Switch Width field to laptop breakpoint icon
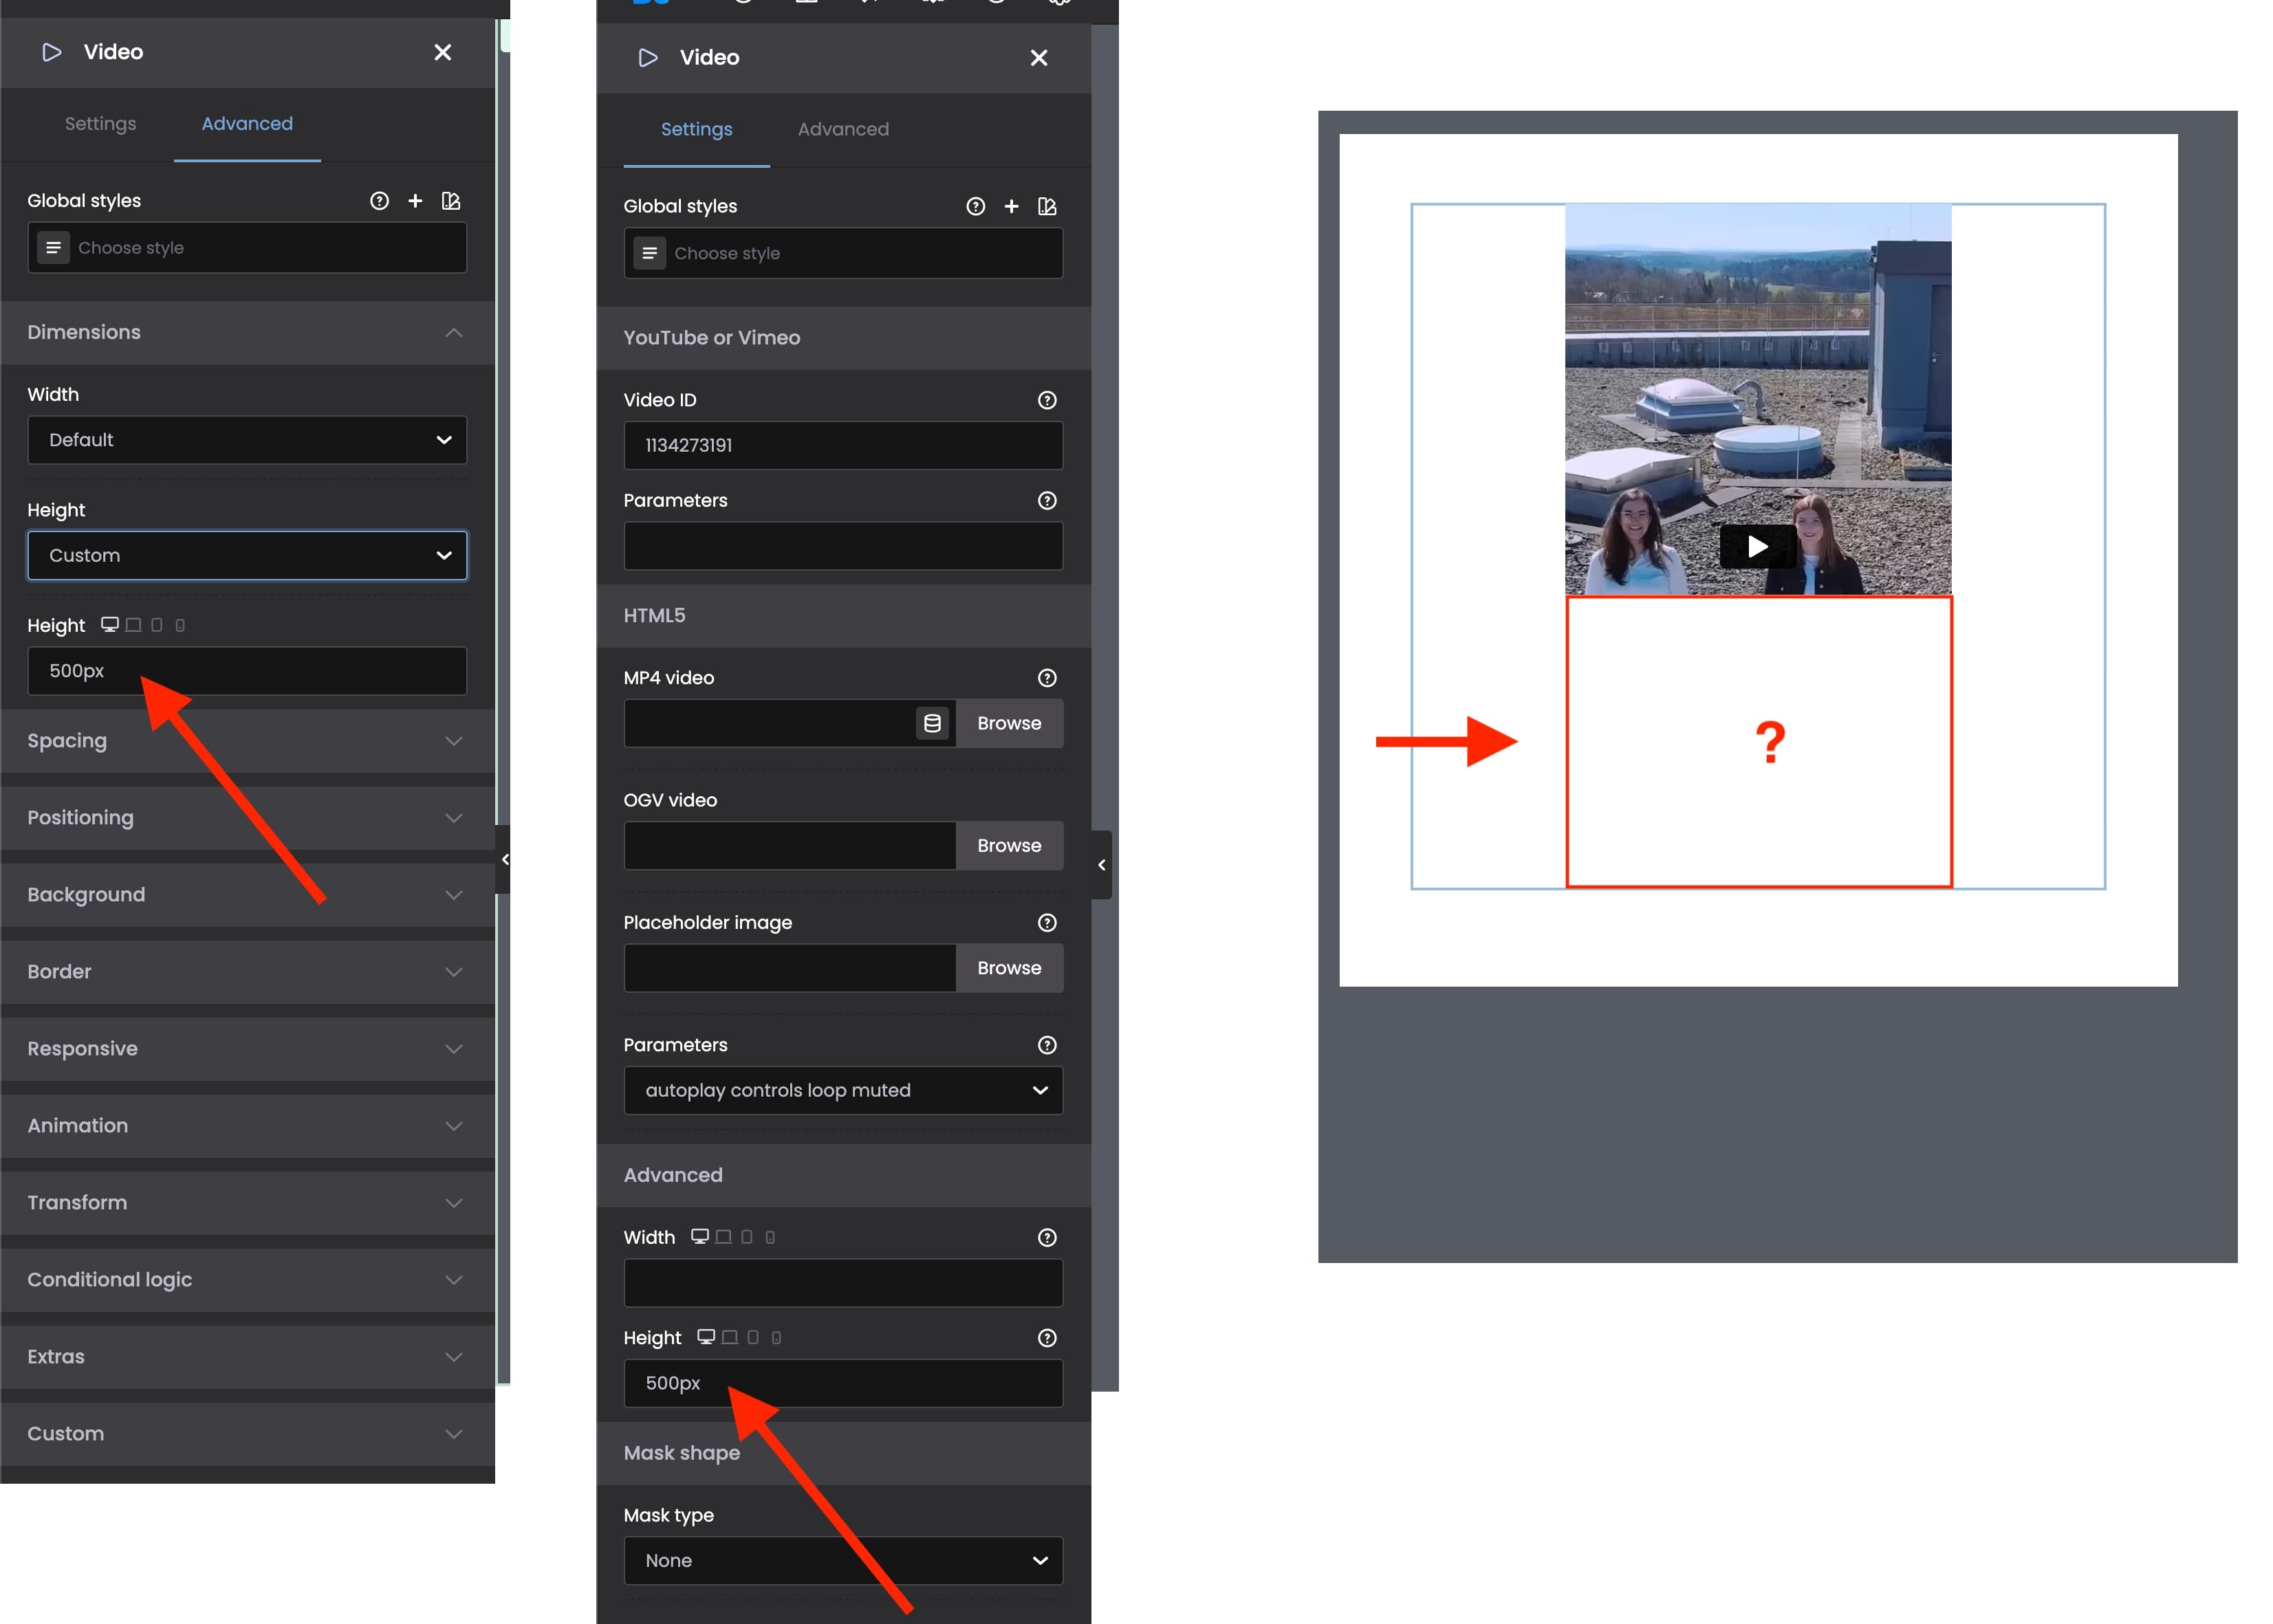 click(x=723, y=1237)
